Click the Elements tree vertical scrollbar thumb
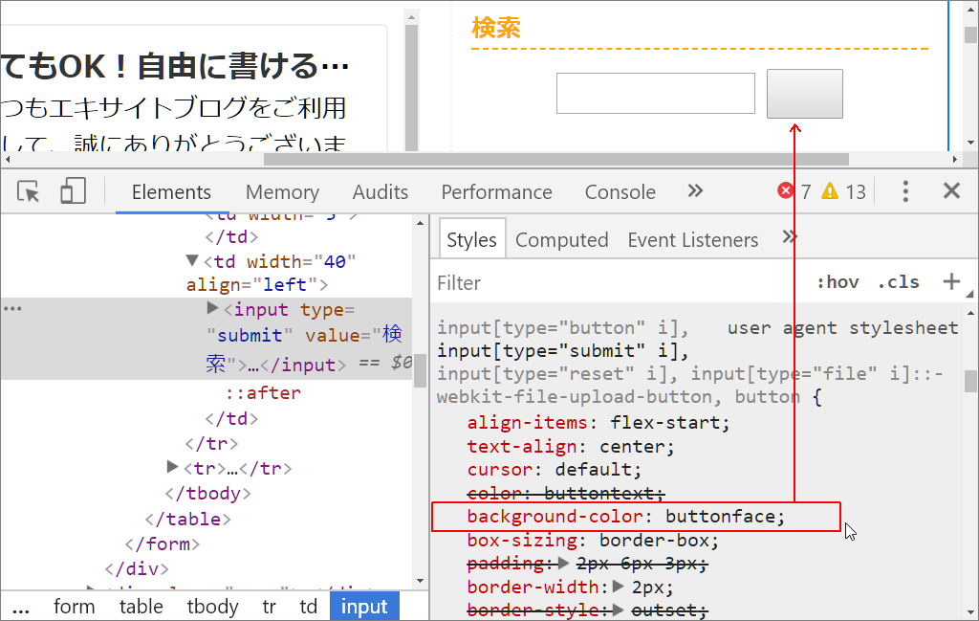 (x=421, y=371)
